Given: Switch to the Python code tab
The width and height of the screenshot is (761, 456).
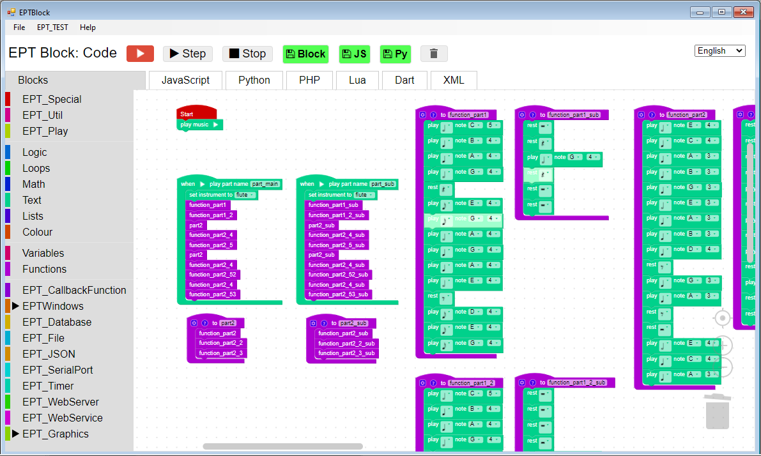Looking at the screenshot, I should coord(254,80).
